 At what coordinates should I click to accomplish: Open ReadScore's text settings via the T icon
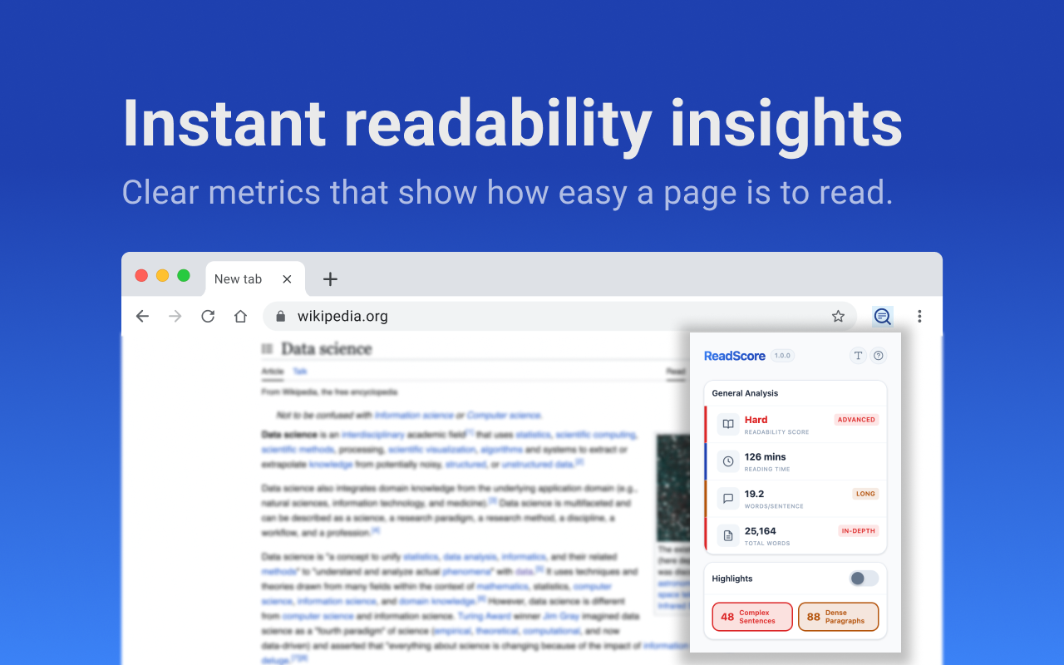tap(858, 355)
